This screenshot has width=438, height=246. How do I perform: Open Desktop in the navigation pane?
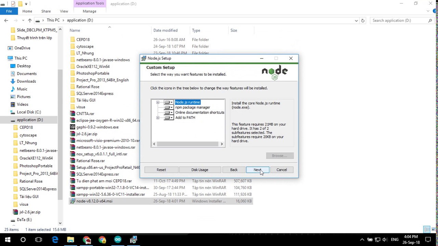(x=24, y=66)
